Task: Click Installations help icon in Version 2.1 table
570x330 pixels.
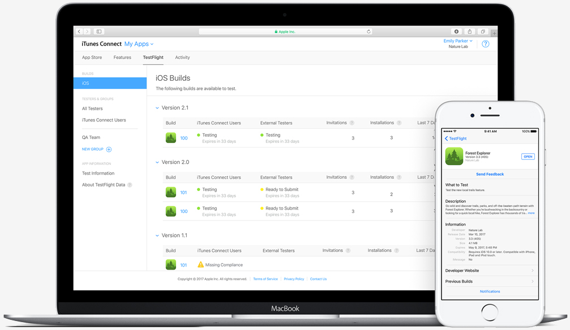Action: coord(399,123)
